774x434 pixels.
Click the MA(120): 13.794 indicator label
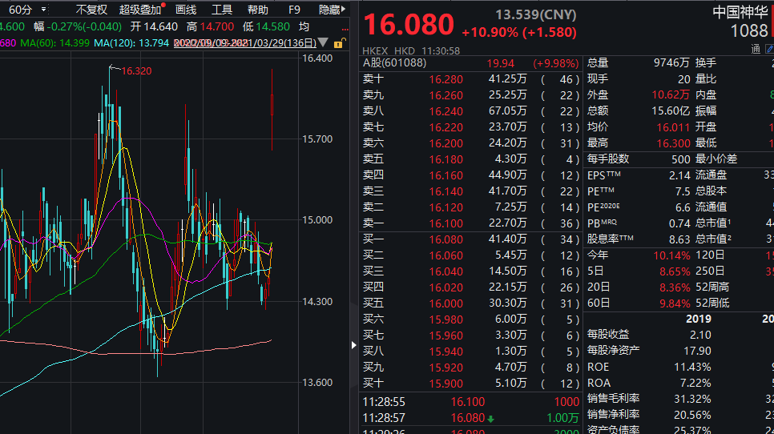click(x=131, y=43)
